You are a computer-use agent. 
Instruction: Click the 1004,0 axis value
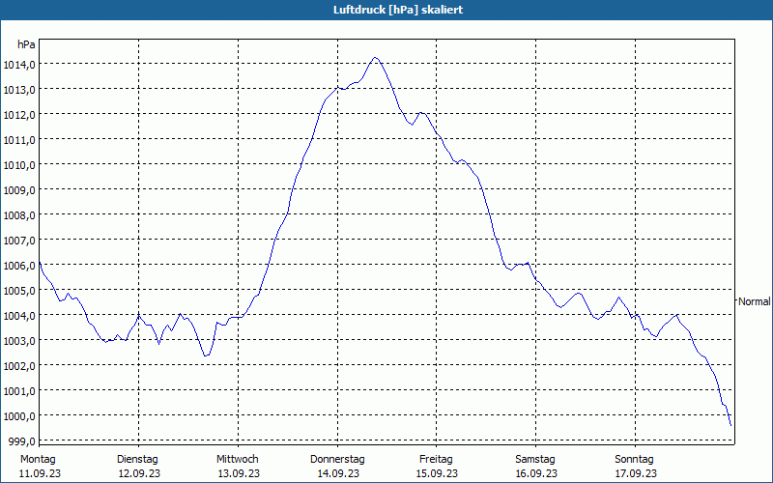(x=18, y=316)
